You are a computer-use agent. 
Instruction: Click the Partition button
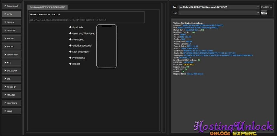pos(266,7)
